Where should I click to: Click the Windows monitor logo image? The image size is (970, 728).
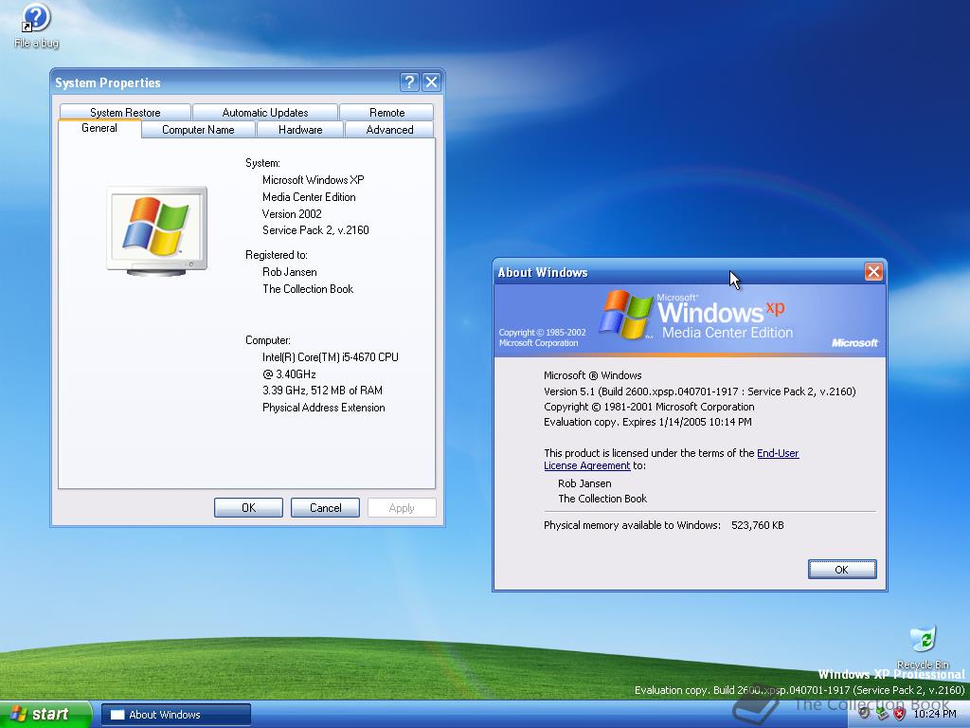pyautogui.click(x=156, y=230)
